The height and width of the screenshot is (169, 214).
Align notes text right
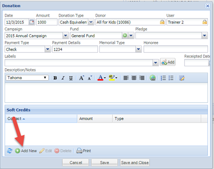pyautogui.click(x=142, y=78)
